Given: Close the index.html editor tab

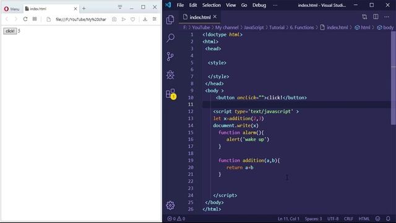Looking at the screenshot, I should pyautogui.click(x=215, y=17).
